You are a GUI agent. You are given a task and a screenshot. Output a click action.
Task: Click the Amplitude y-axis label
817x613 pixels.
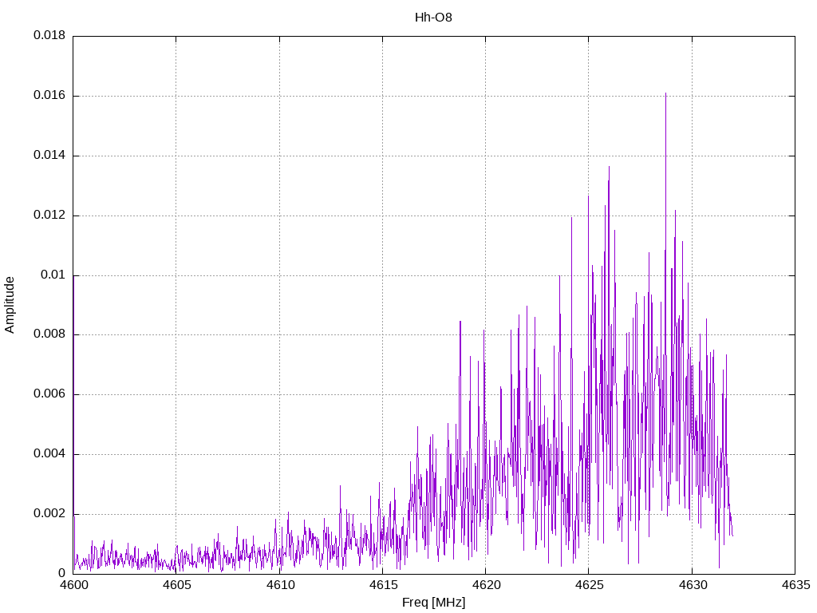10,304
